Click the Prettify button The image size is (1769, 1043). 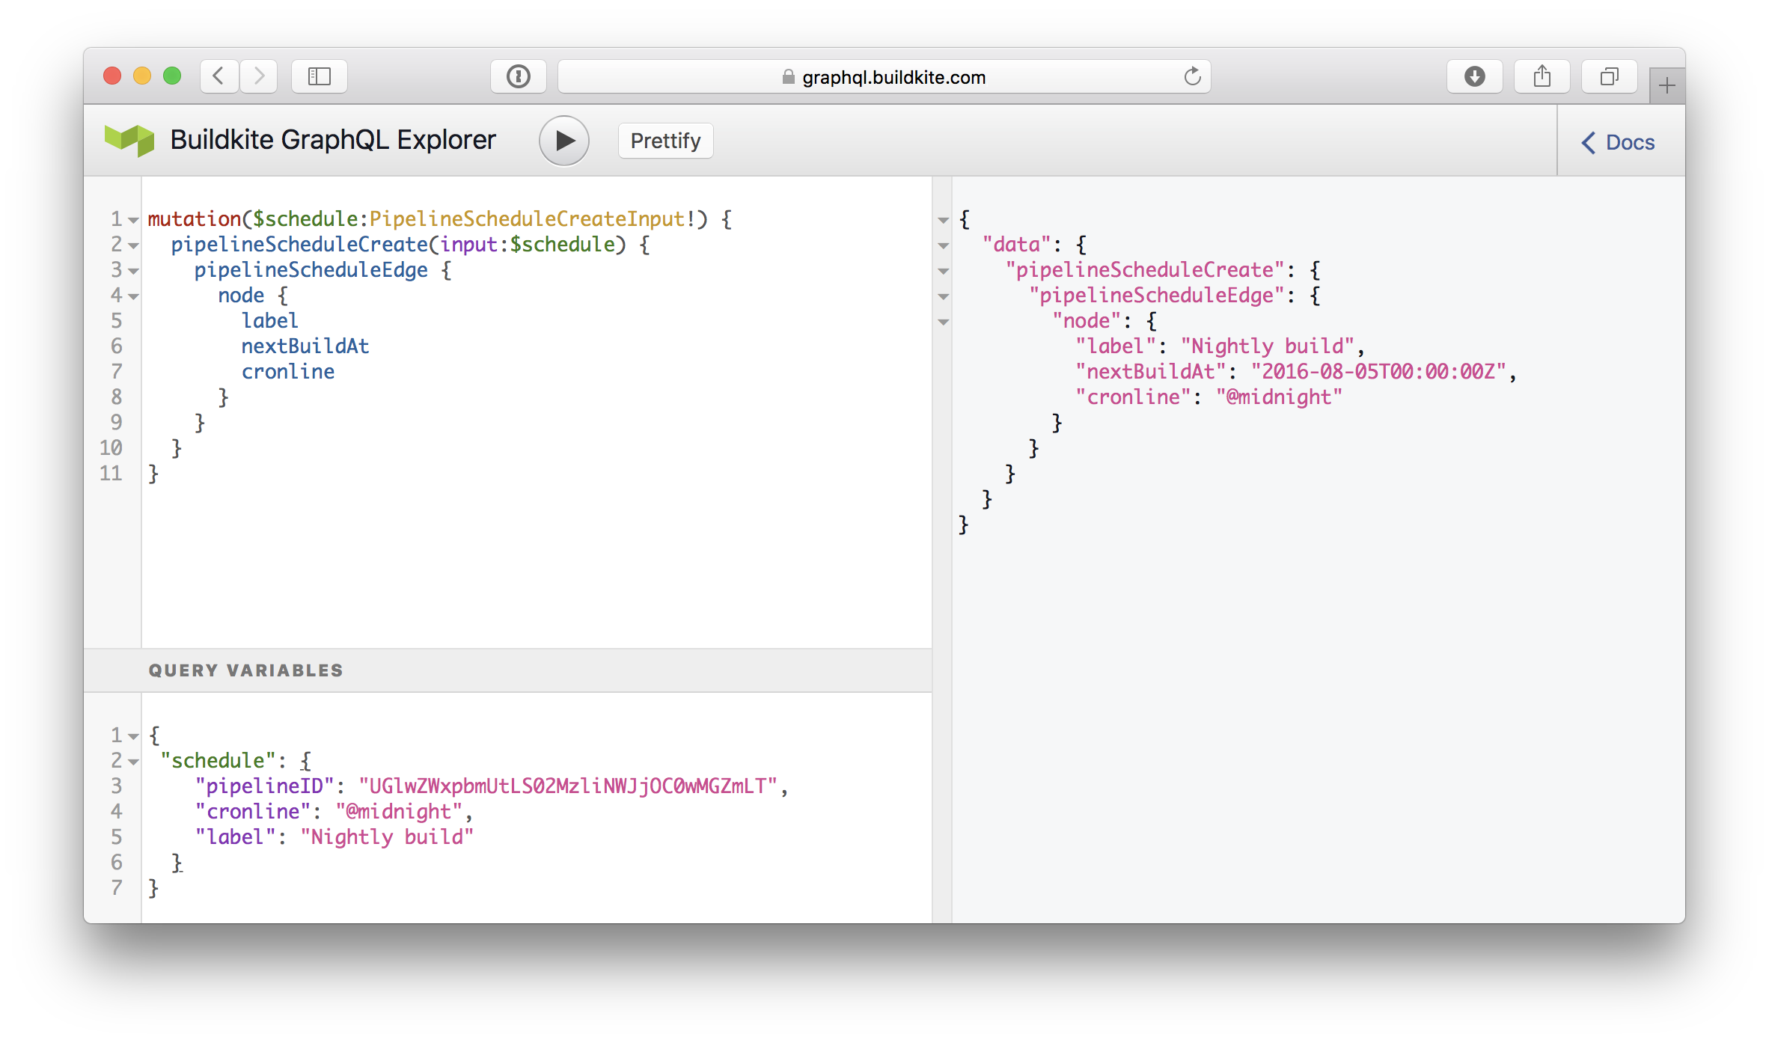click(665, 141)
